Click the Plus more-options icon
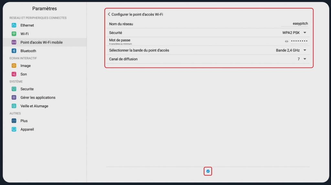331x185 pixels. click(x=14, y=121)
